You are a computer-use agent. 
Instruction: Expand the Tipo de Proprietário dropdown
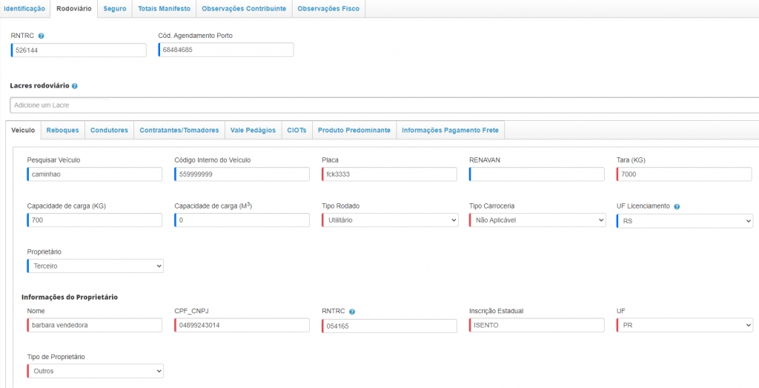pos(95,371)
